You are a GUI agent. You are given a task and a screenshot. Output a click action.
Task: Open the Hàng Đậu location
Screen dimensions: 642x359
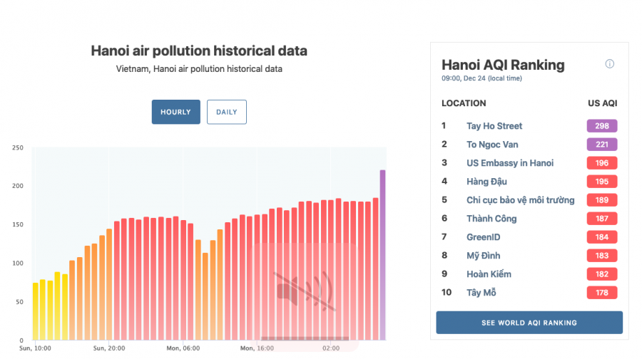coord(486,182)
